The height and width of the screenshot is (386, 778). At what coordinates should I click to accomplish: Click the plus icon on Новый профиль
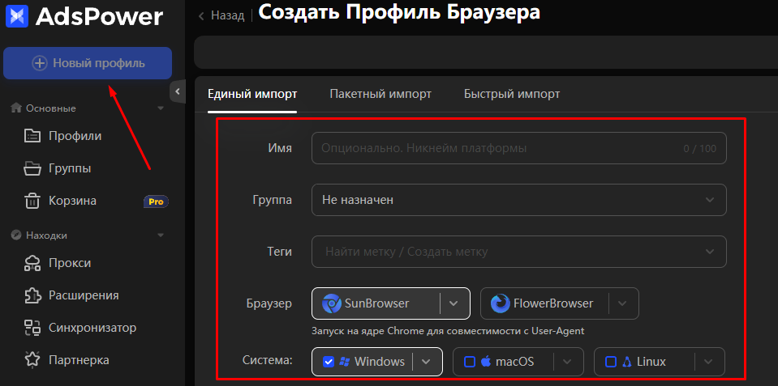(40, 63)
